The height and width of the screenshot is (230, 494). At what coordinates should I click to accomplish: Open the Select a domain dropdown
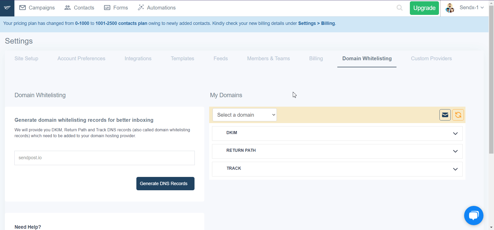point(244,115)
